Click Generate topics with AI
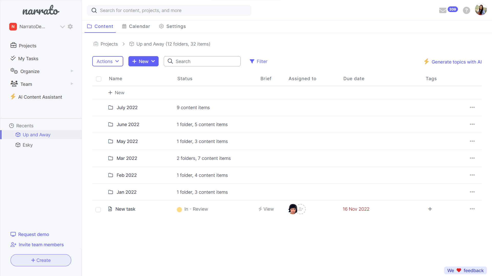The height and width of the screenshot is (276, 492). pyautogui.click(x=453, y=62)
